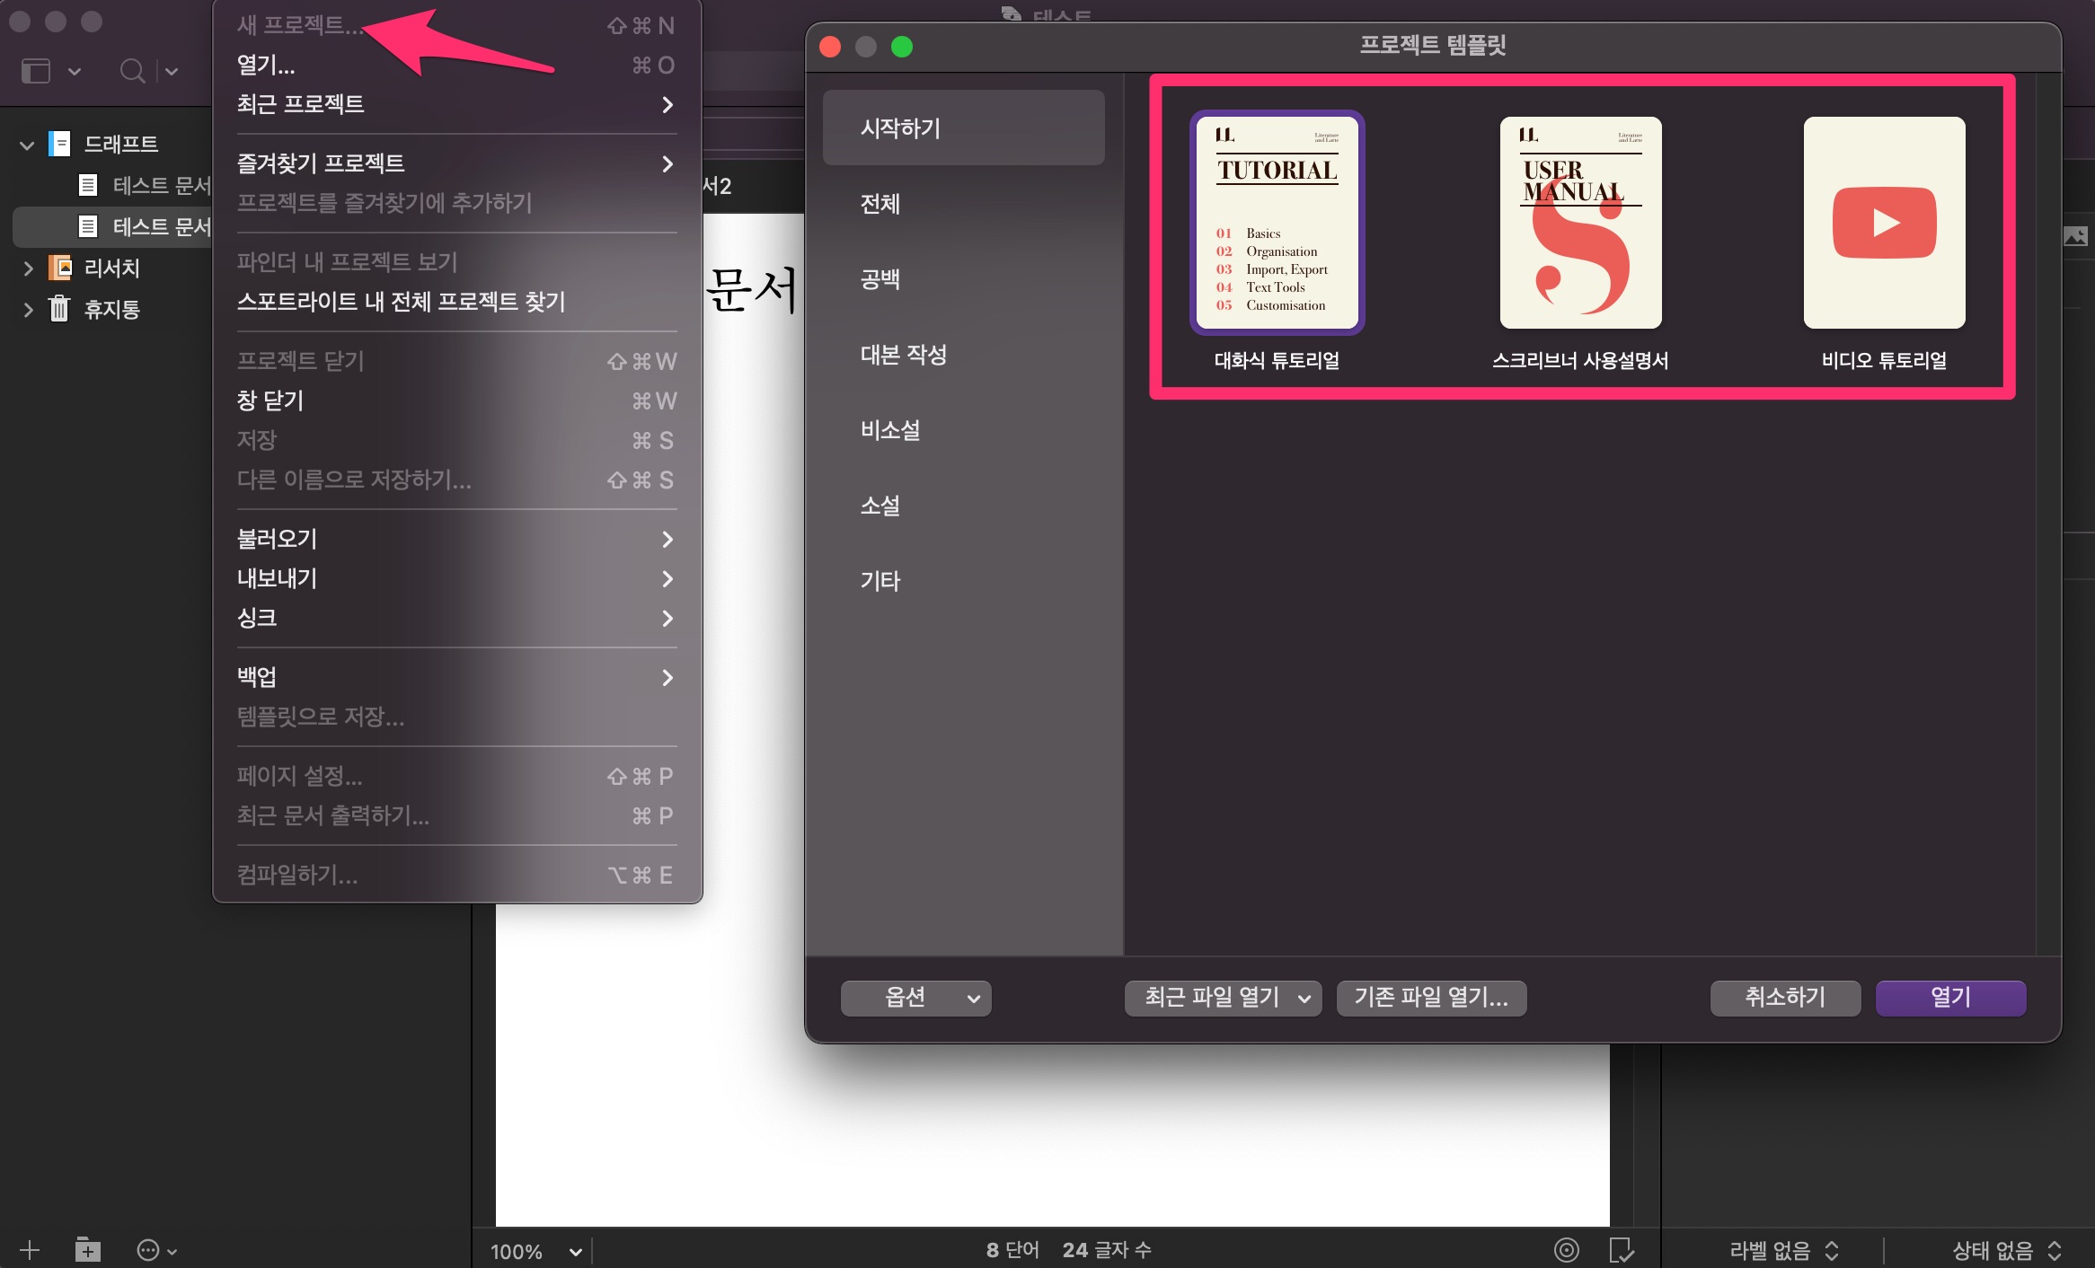The image size is (2095, 1268).
Task: Click the target goal icon in footer
Action: 1566,1250
